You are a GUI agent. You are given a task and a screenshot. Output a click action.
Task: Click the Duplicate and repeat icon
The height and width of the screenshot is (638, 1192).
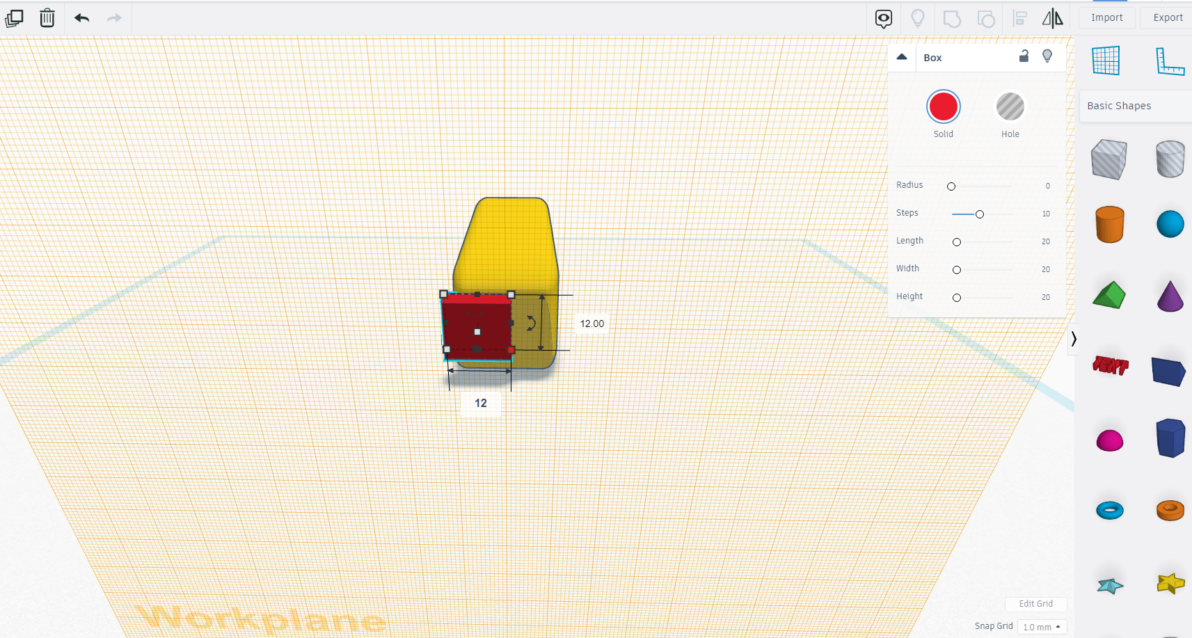click(x=14, y=18)
